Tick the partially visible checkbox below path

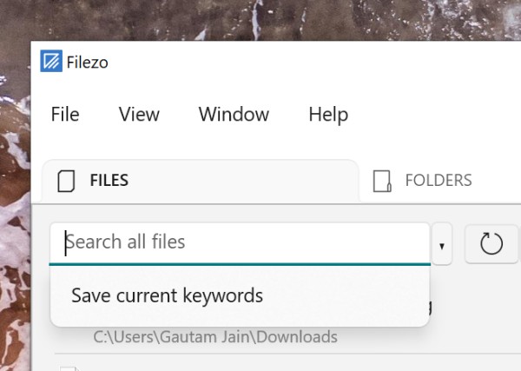click(68, 368)
